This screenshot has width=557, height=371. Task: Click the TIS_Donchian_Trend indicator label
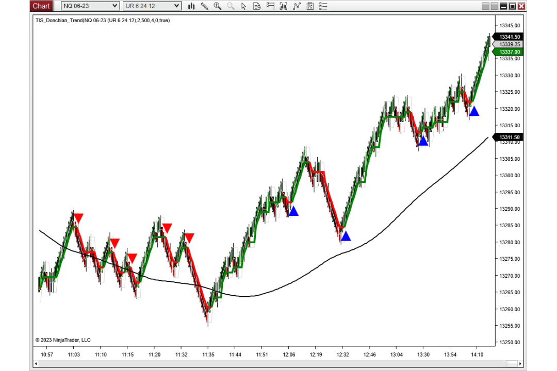pyautogui.click(x=103, y=21)
